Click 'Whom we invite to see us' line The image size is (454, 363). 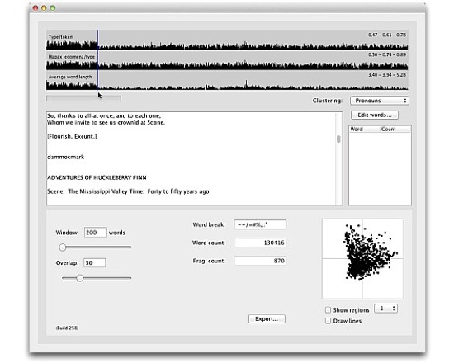[106, 123]
